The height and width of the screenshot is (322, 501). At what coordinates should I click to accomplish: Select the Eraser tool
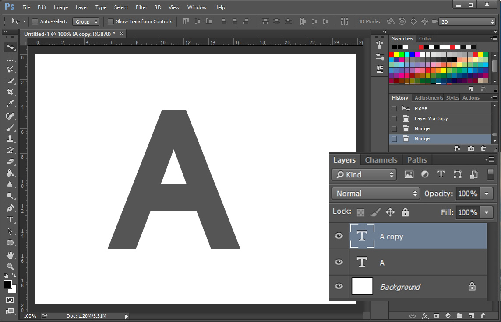point(10,162)
